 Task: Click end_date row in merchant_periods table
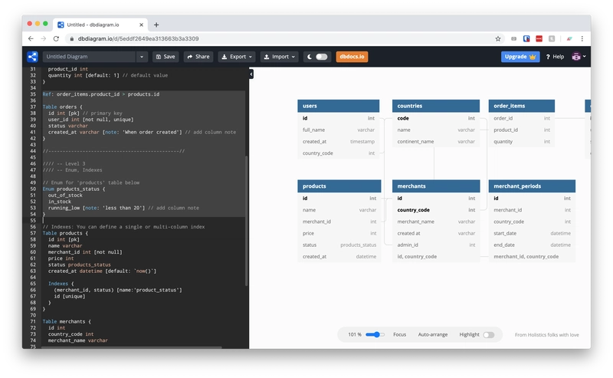click(x=532, y=245)
